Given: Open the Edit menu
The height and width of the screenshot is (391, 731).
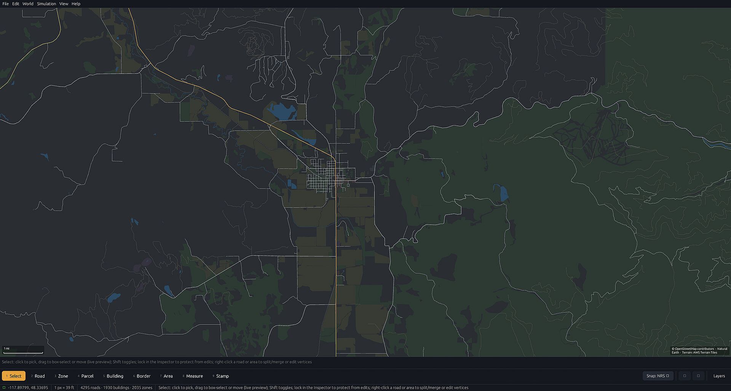Looking at the screenshot, I should [16, 4].
